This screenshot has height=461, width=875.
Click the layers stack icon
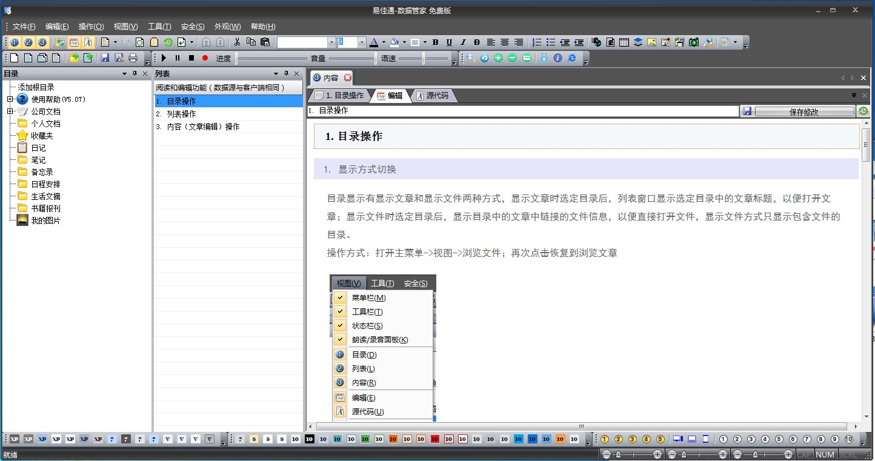(638, 42)
